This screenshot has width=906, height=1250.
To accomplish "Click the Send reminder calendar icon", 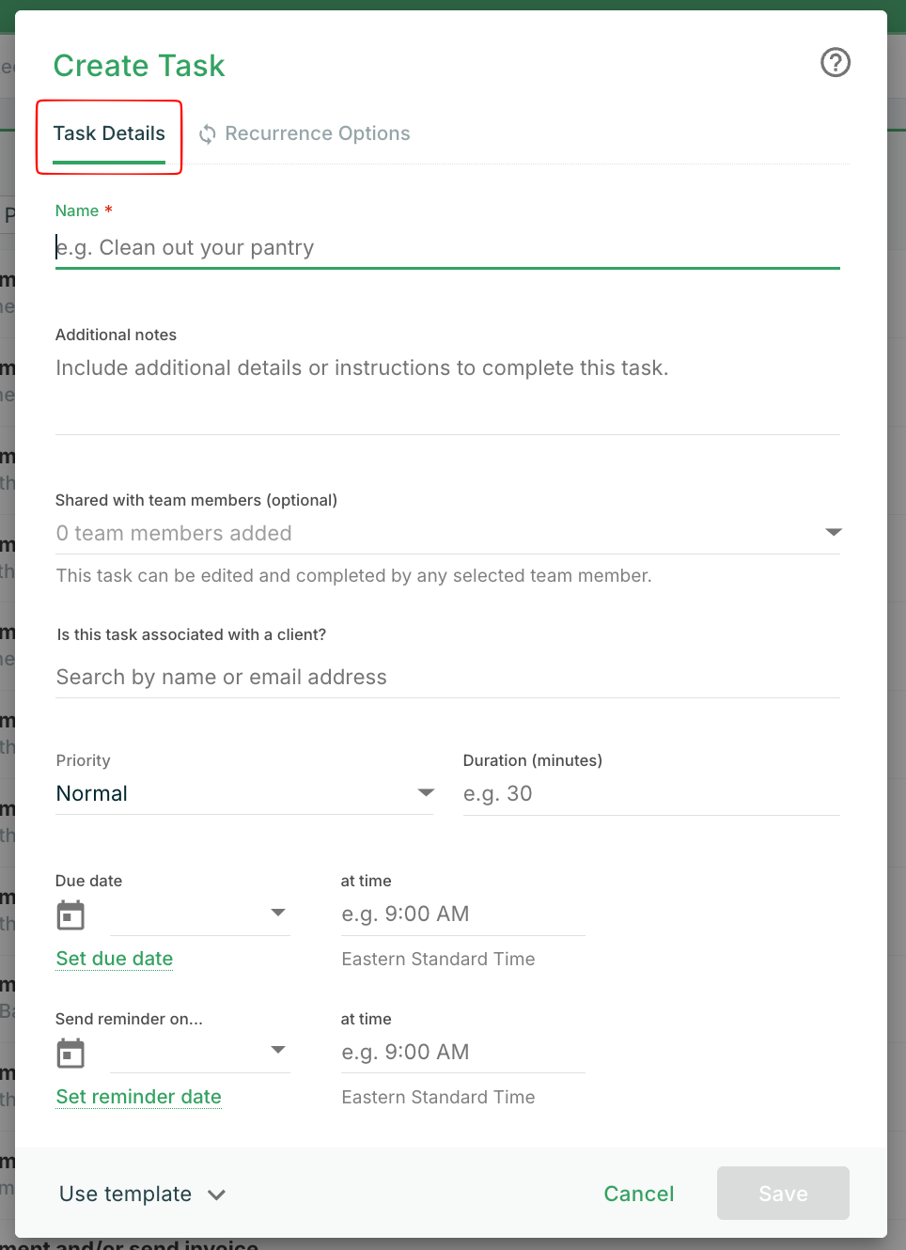I will pos(70,1053).
